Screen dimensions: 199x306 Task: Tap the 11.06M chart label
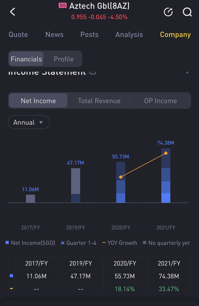click(x=30, y=189)
